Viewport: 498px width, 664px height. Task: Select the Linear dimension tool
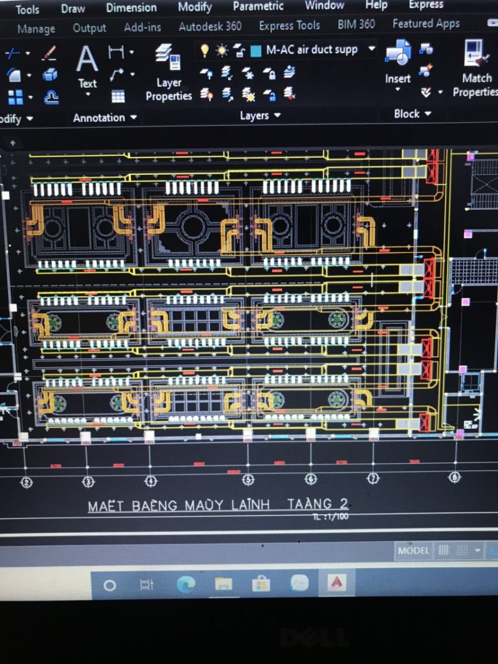(x=115, y=53)
